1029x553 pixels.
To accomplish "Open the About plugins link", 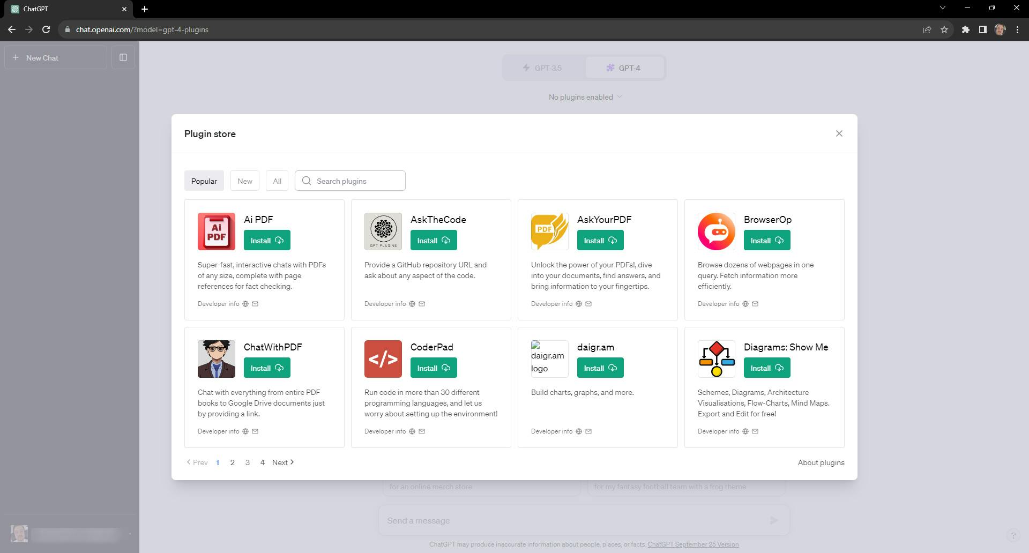I will pyautogui.click(x=821, y=462).
